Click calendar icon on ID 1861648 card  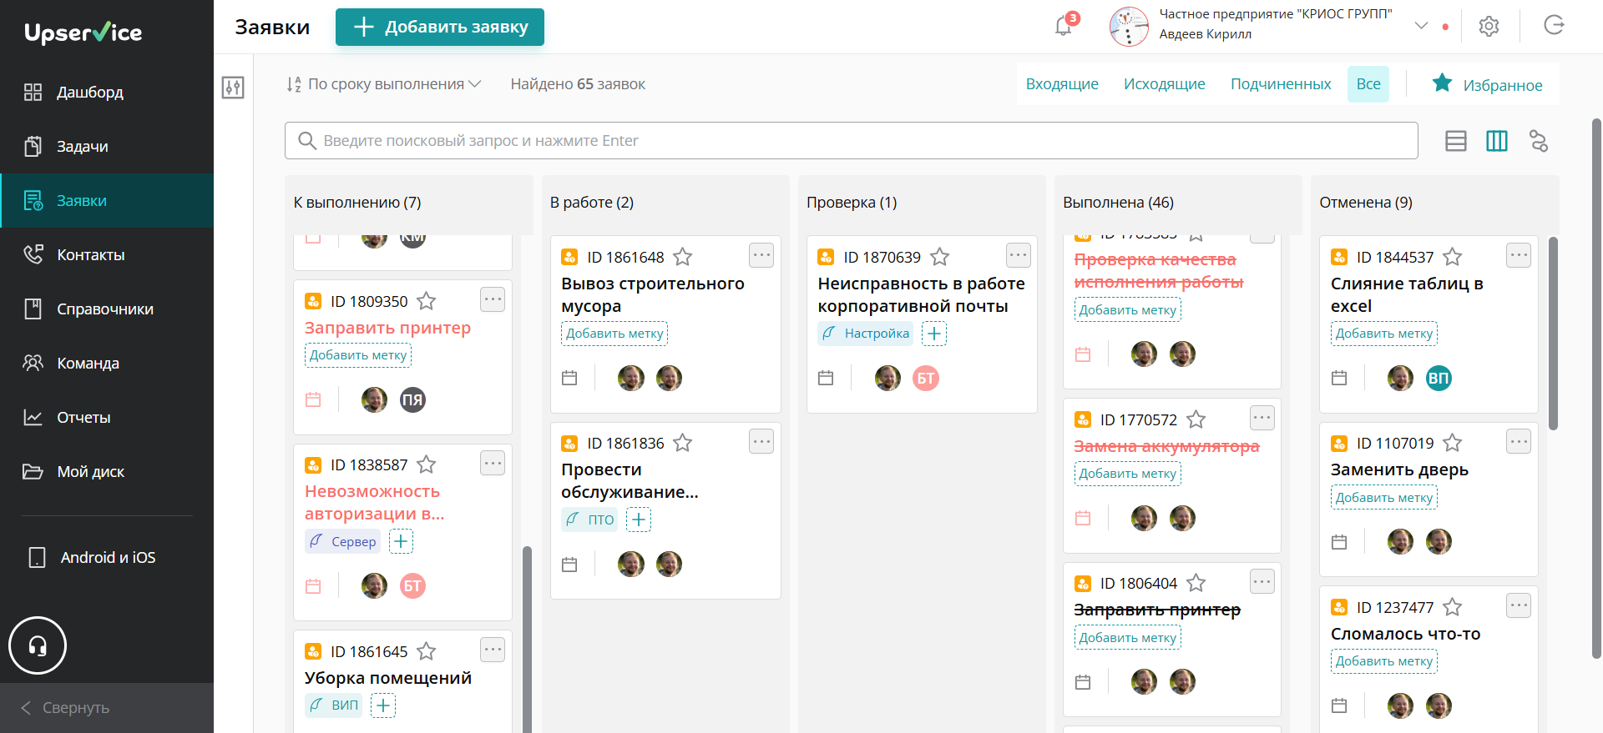click(569, 378)
